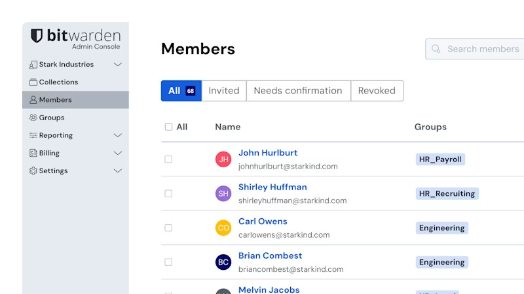Click the search magnifier icon
The width and height of the screenshot is (524, 294).
coord(436,49)
